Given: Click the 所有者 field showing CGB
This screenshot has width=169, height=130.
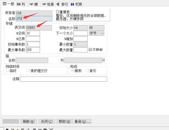Looking at the screenshot, I should tap(34, 13).
